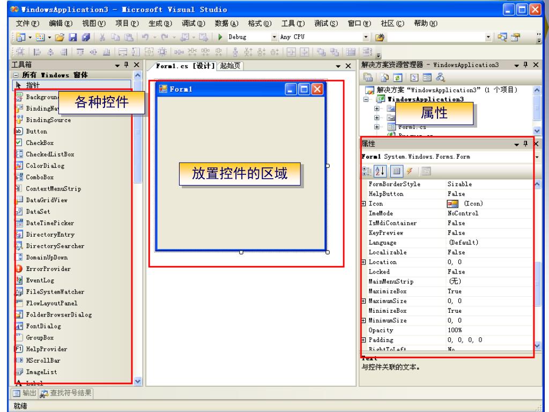
Task: Open the 查找符号结果 tab at bottom
Action: tap(66, 393)
